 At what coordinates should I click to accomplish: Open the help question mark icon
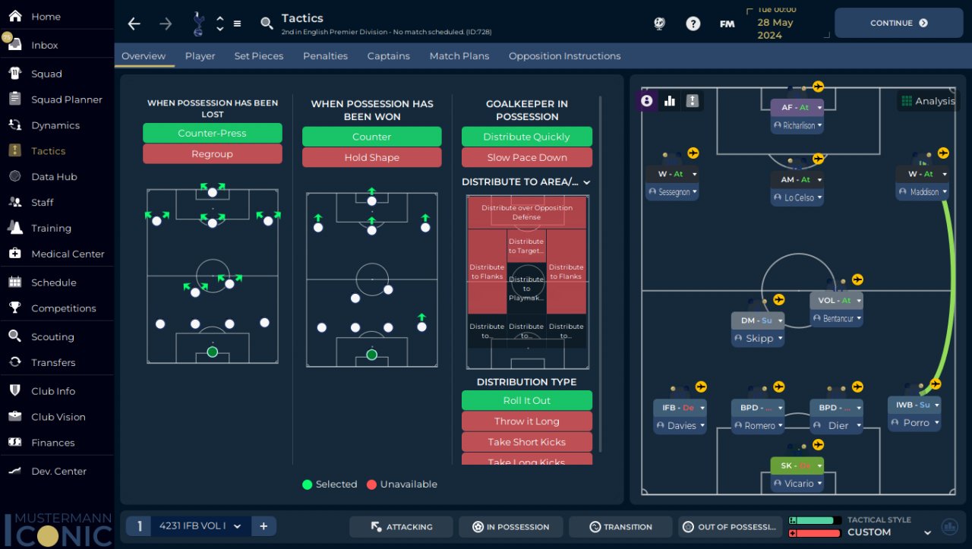[x=693, y=24]
